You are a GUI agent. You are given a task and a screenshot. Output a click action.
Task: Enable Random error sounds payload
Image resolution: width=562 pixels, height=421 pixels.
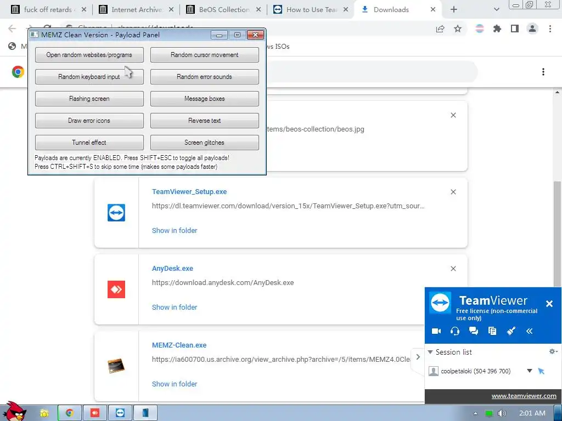(204, 77)
